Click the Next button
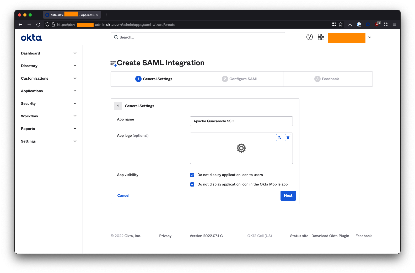415x273 pixels. pyautogui.click(x=288, y=196)
